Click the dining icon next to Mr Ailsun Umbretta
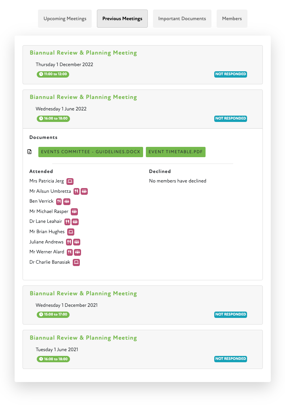Viewport: 285px width, 405px height. pyautogui.click(x=76, y=192)
